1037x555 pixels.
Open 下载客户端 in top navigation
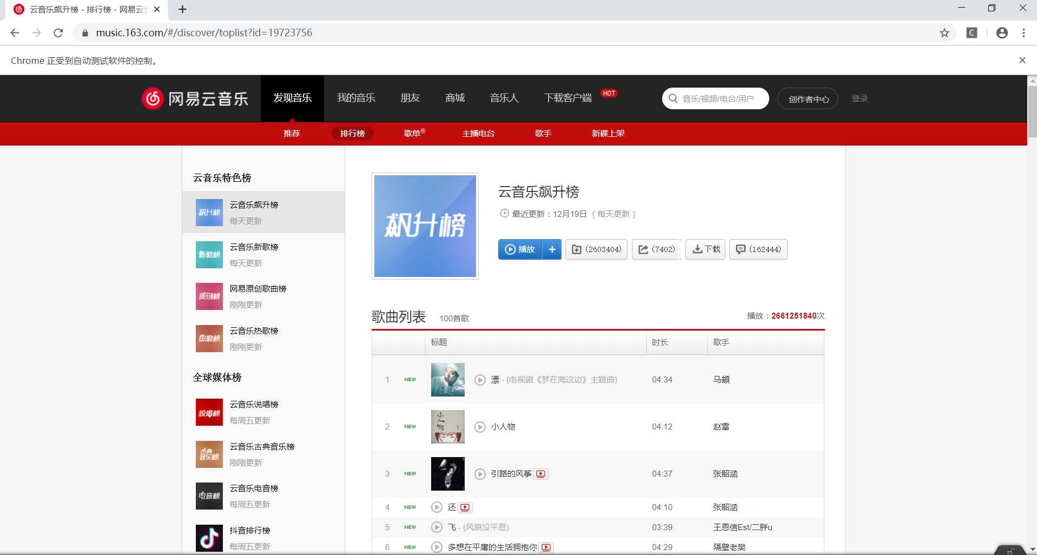(568, 98)
